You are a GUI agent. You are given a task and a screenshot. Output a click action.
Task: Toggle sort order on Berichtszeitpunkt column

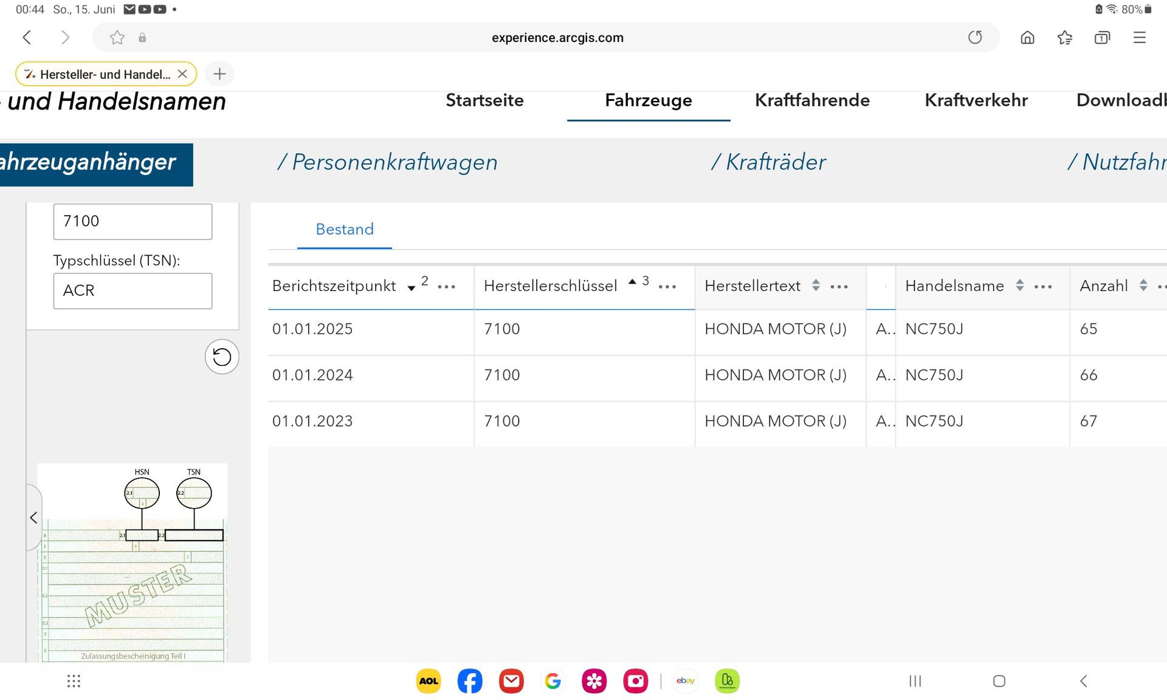[x=411, y=287]
